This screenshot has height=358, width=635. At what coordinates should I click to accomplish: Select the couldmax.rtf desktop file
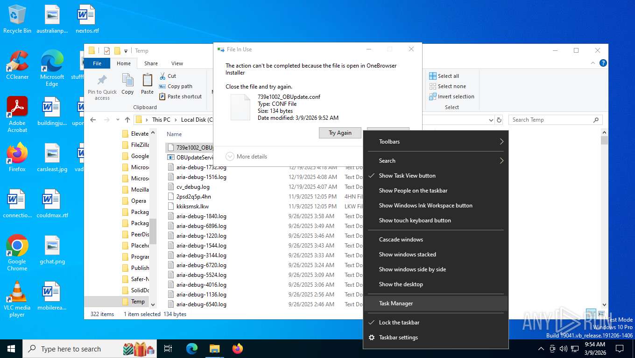(52, 203)
